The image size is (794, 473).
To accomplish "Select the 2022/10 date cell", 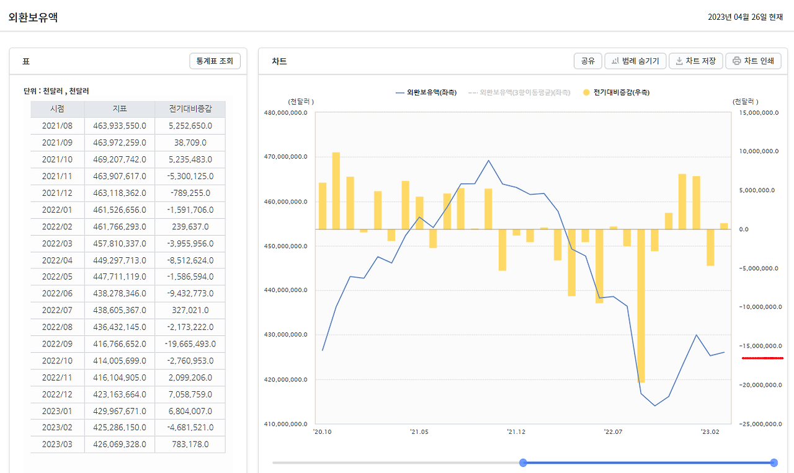I will coord(58,360).
